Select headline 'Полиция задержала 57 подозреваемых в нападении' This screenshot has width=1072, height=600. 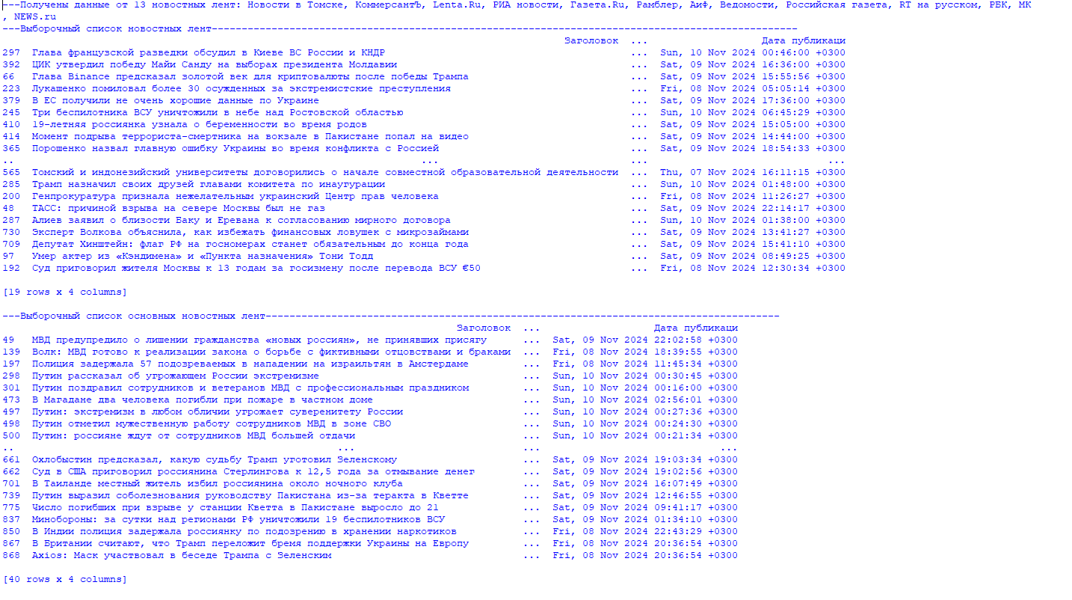(x=250, y=364)
